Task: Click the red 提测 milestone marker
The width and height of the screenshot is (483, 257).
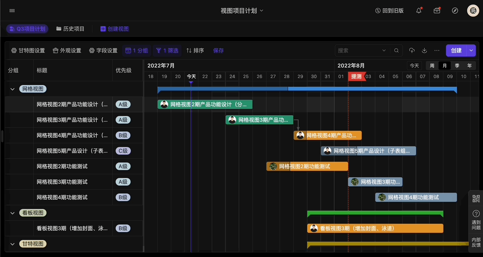Action: [x=356, y=77]
